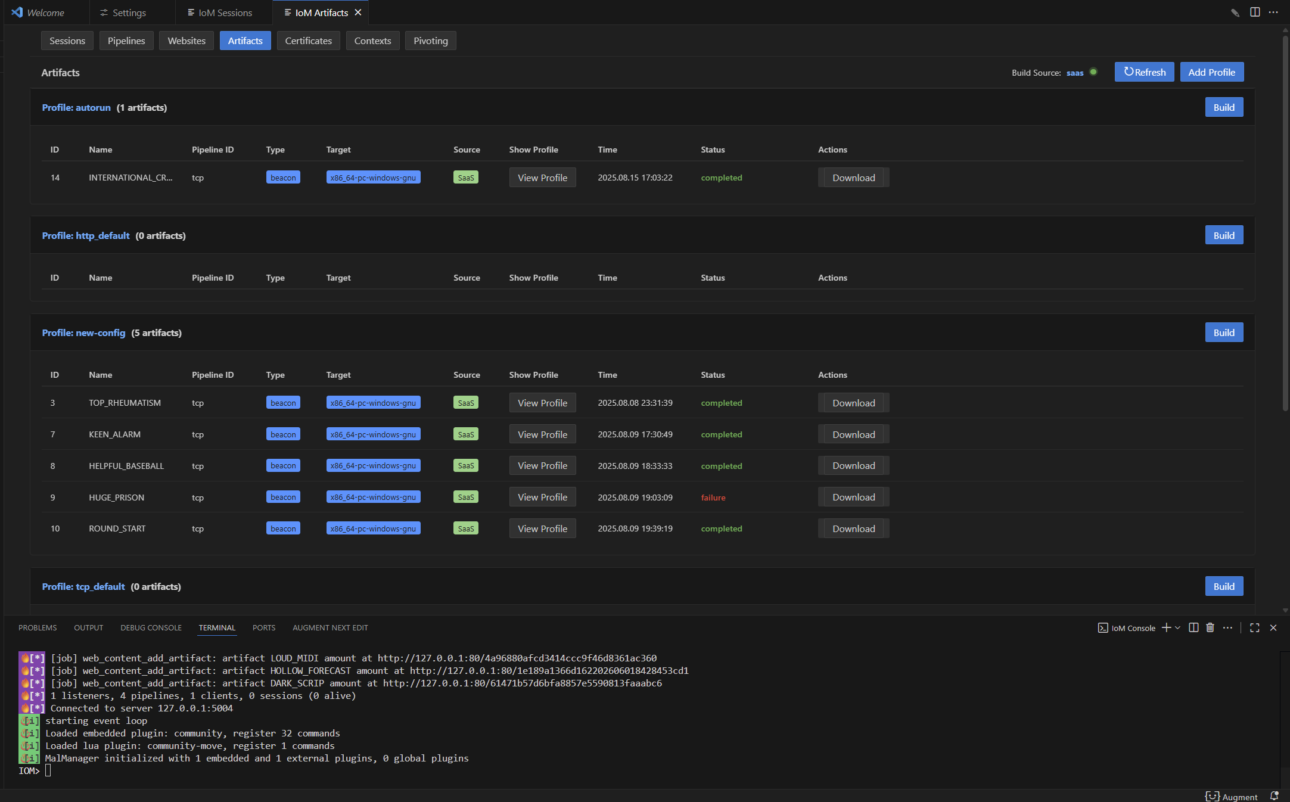Build the new-config profile
This screenshot has width=1290, height=802.
click(x=1224, y=332)
